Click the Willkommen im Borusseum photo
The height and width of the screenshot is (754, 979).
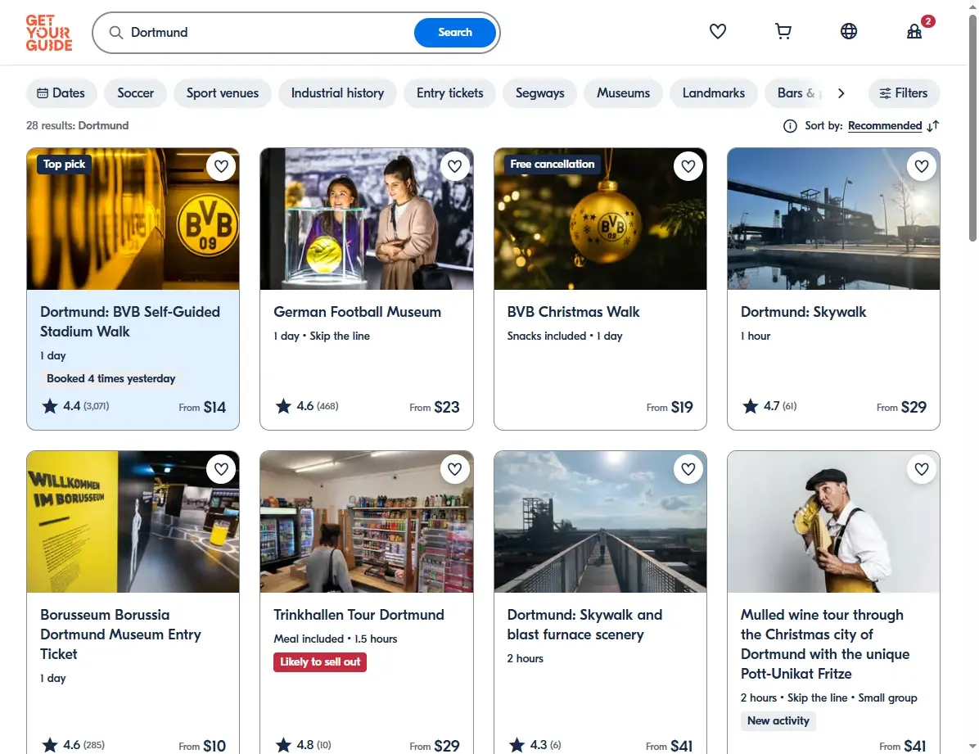(133, 521)
